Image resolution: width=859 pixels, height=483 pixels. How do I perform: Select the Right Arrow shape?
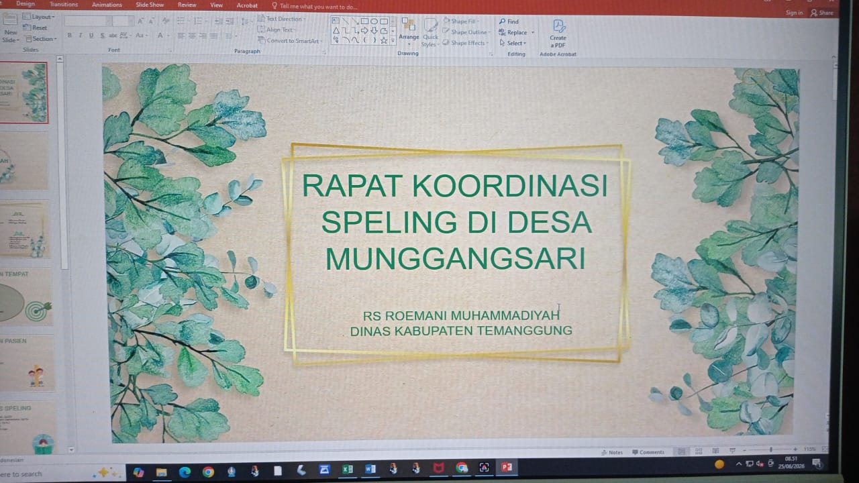[x=364, y=30]
